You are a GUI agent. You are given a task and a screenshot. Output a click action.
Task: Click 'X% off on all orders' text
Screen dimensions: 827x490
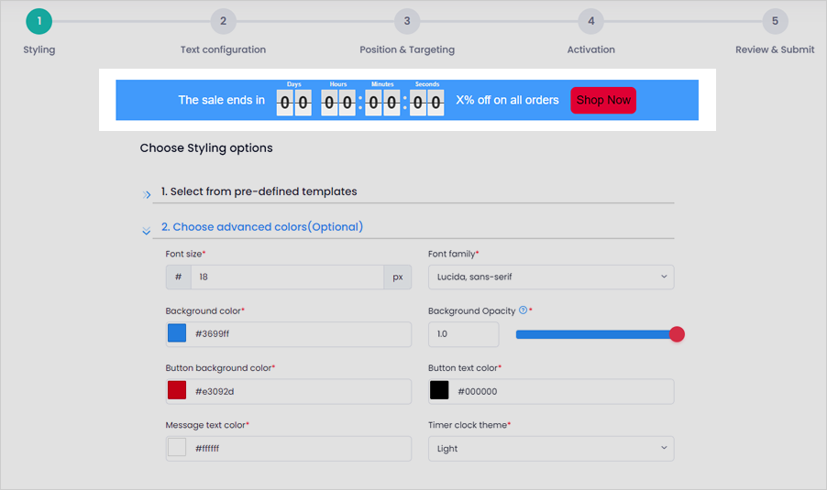507,100
